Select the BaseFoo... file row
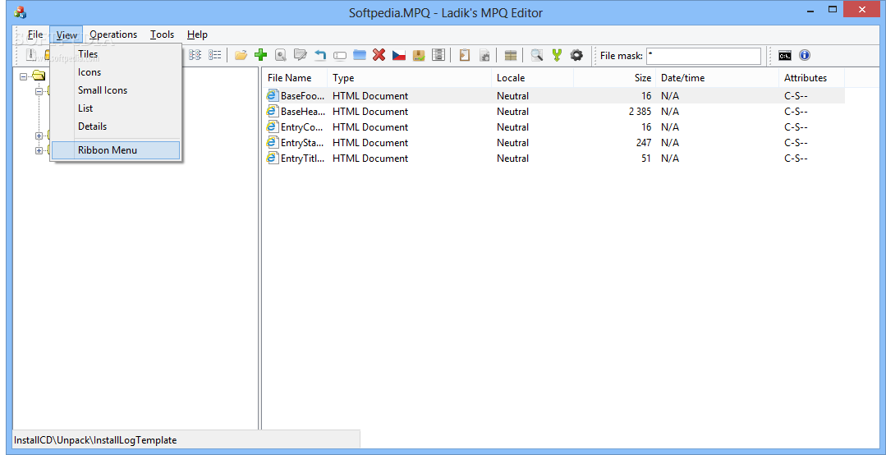 click(x=553, y=96)
